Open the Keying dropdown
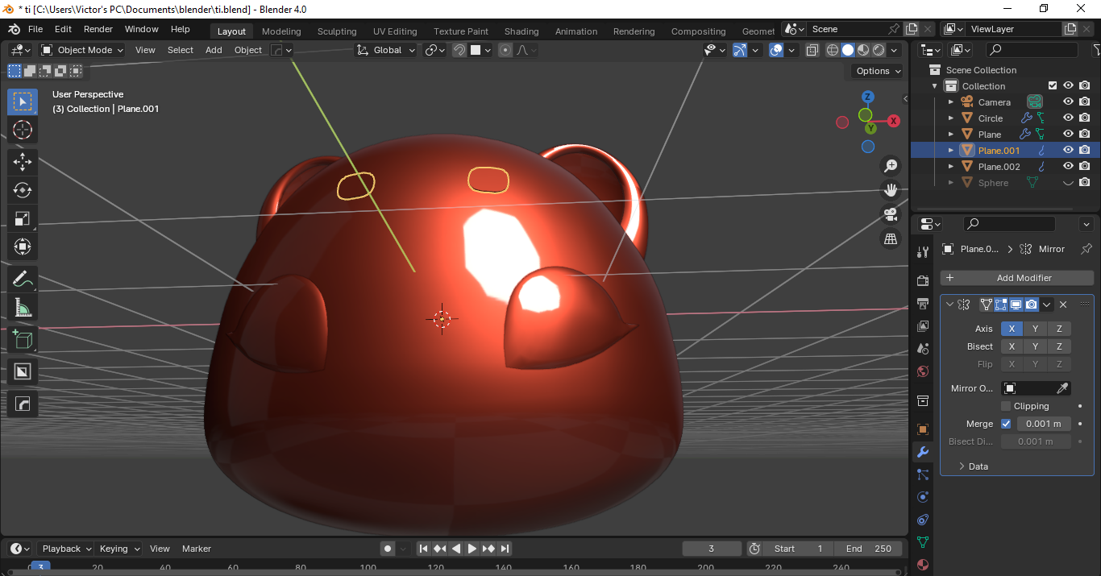Screen dimensions: 1101x576 point(119,549)
